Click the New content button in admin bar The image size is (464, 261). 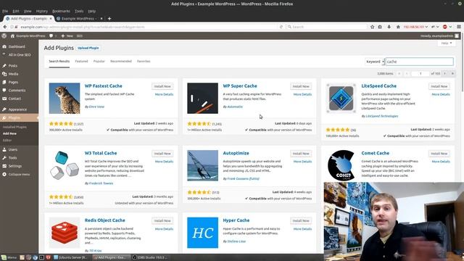point(67,36)
